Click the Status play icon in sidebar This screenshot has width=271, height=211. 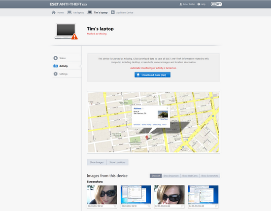pyautogui.click(x=56, y=58)
